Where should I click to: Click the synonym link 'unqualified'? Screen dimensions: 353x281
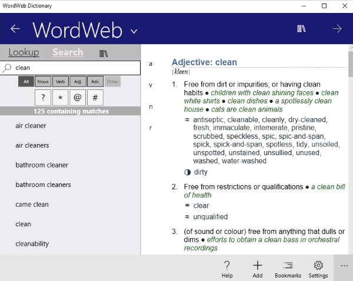pos(210,216)
